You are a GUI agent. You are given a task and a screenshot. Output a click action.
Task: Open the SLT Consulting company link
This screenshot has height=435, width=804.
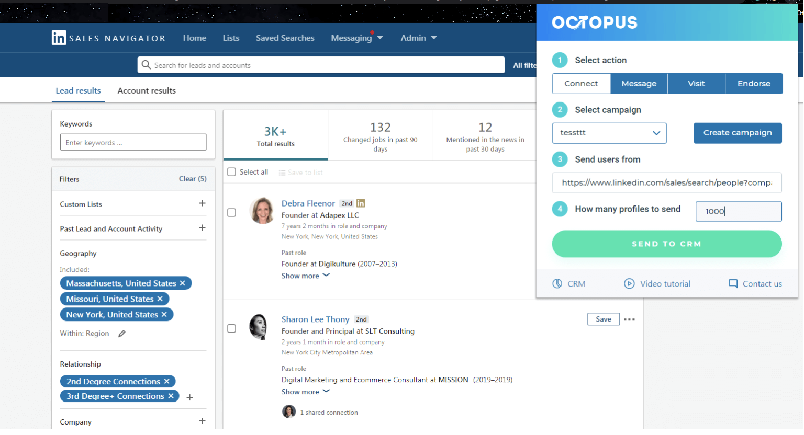[390, 331]
